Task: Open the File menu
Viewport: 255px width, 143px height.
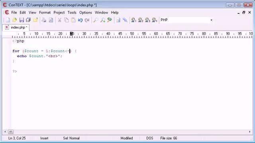Action: (14, 12)
